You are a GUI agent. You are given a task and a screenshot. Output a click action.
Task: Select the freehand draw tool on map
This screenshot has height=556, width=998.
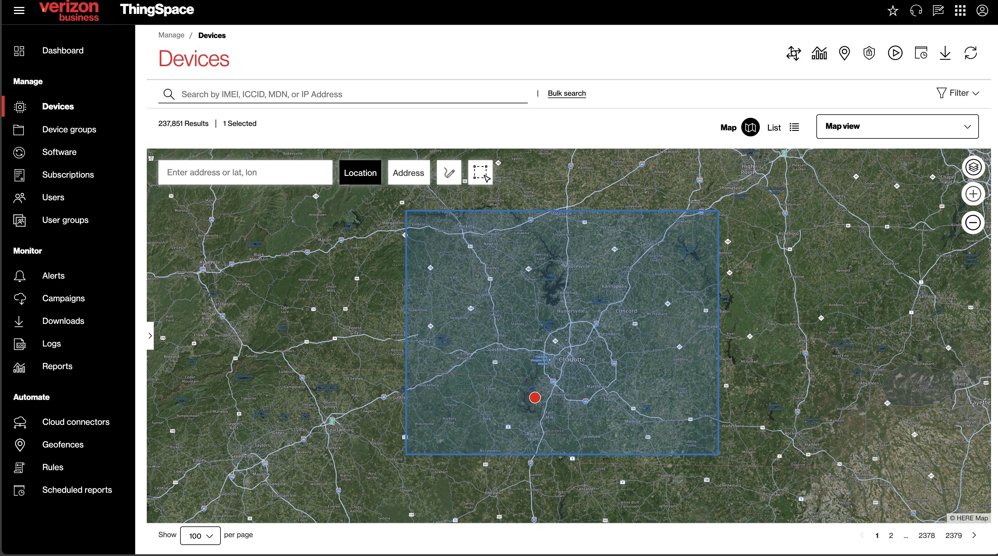coord(449,172)
